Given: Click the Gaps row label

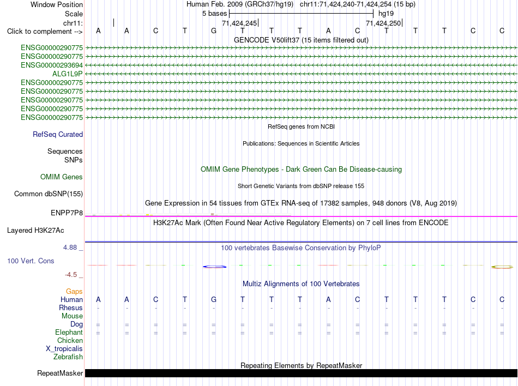Looking at the screenshot, I should pos(74,291).
